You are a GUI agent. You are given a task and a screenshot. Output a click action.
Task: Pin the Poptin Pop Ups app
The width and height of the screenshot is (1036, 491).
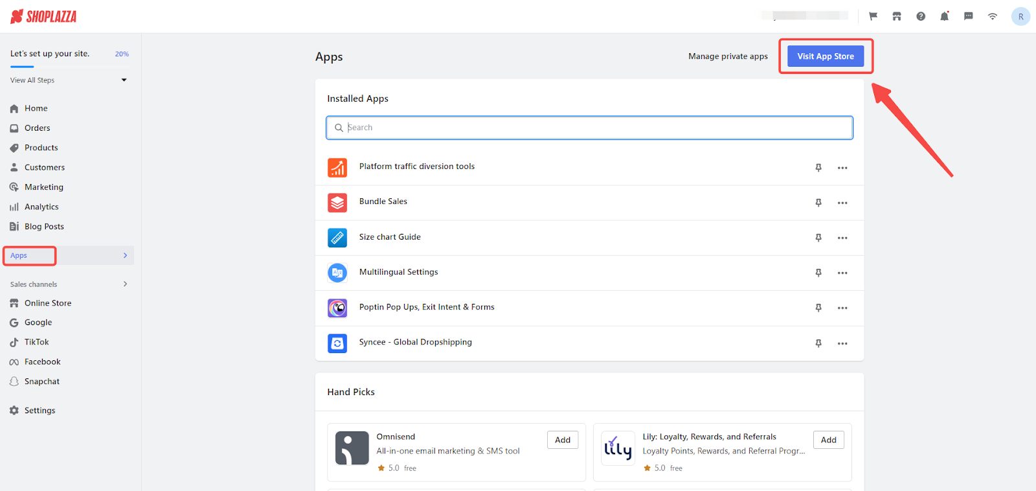tap(818, 308)
